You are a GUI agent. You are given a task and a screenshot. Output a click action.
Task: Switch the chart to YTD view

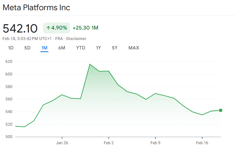tap(81, 48)
